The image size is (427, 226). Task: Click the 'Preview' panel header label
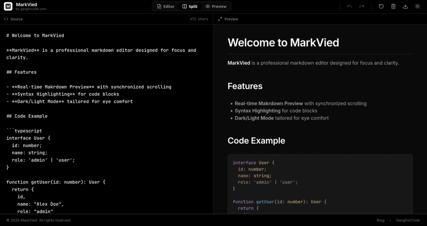231,19
